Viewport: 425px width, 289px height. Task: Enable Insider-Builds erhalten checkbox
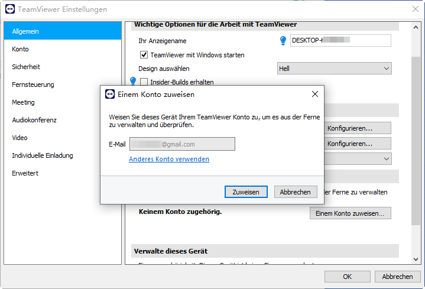pos(144,82)
